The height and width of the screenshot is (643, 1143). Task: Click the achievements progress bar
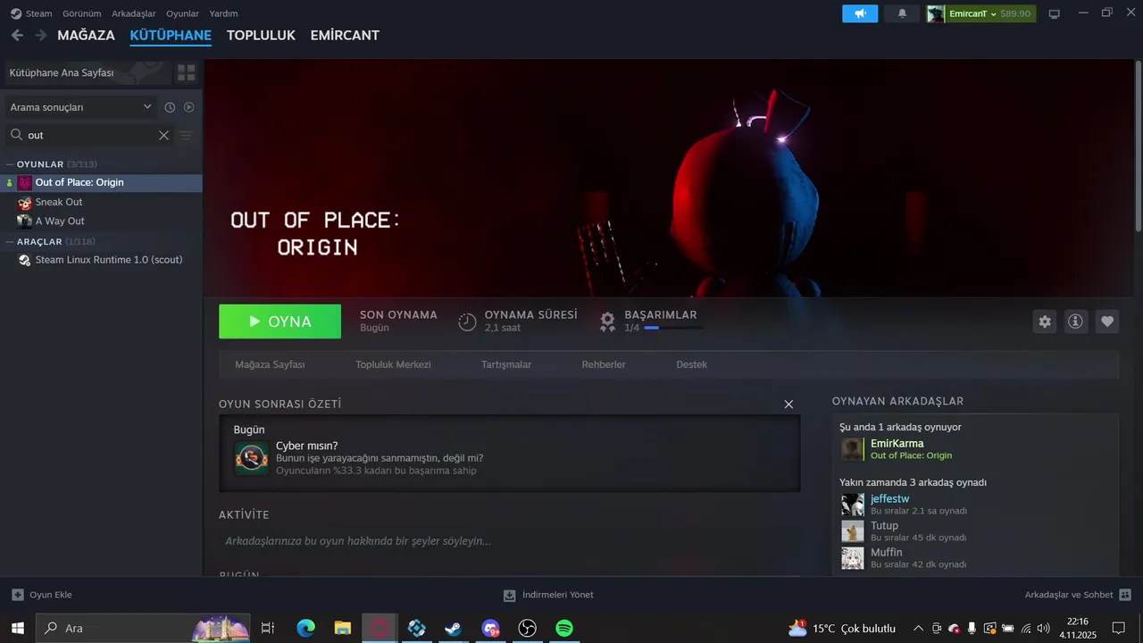click(x=673, y=328)
